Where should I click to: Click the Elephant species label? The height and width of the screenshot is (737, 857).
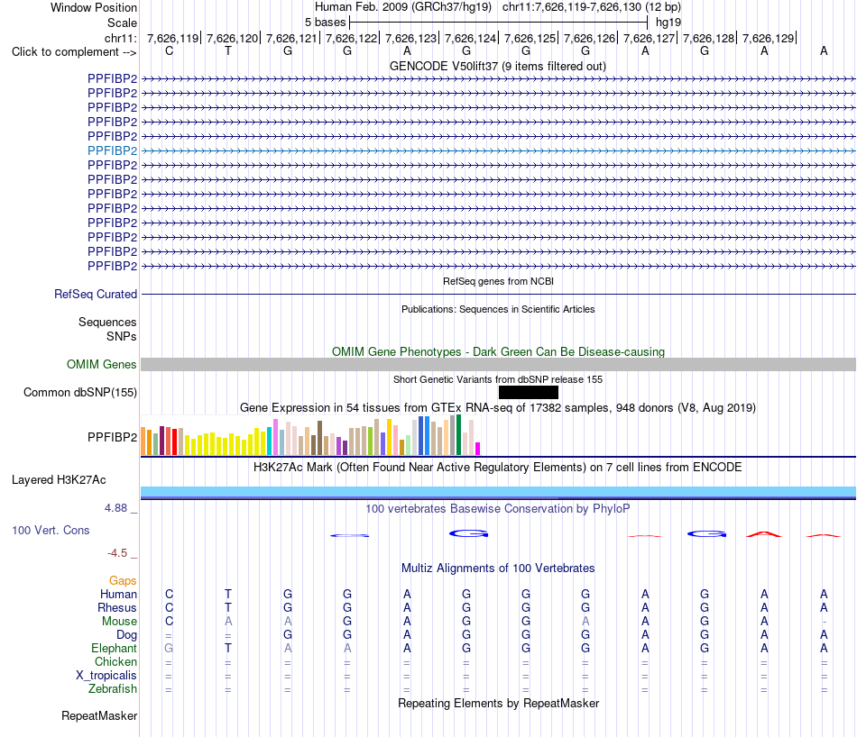(114, 648)
